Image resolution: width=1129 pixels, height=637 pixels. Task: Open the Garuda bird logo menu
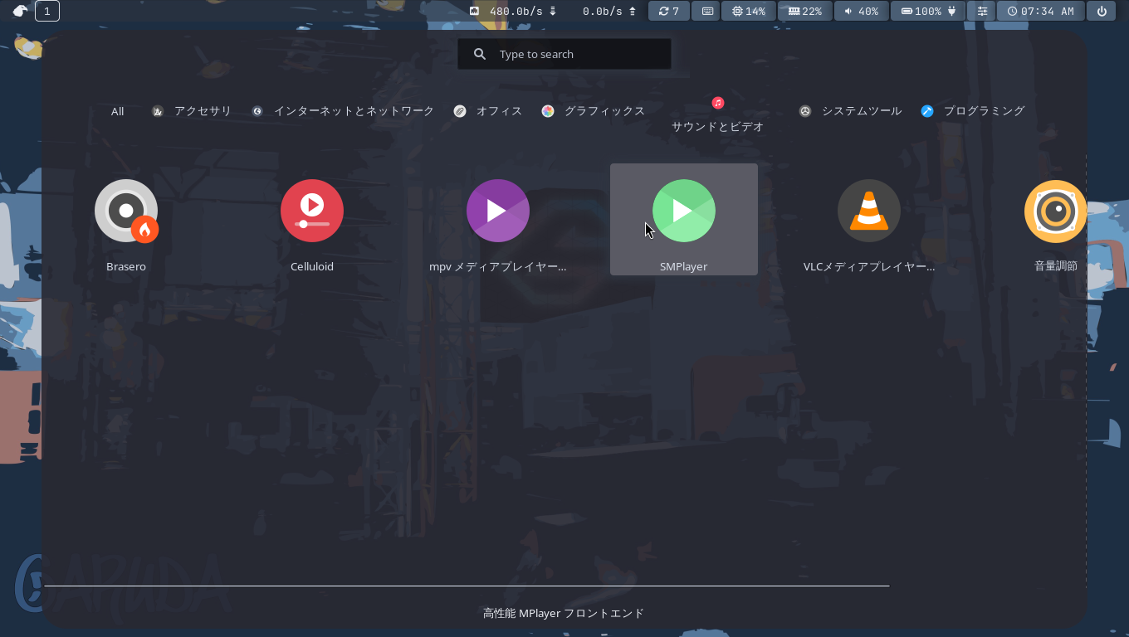tap(20, 11)
